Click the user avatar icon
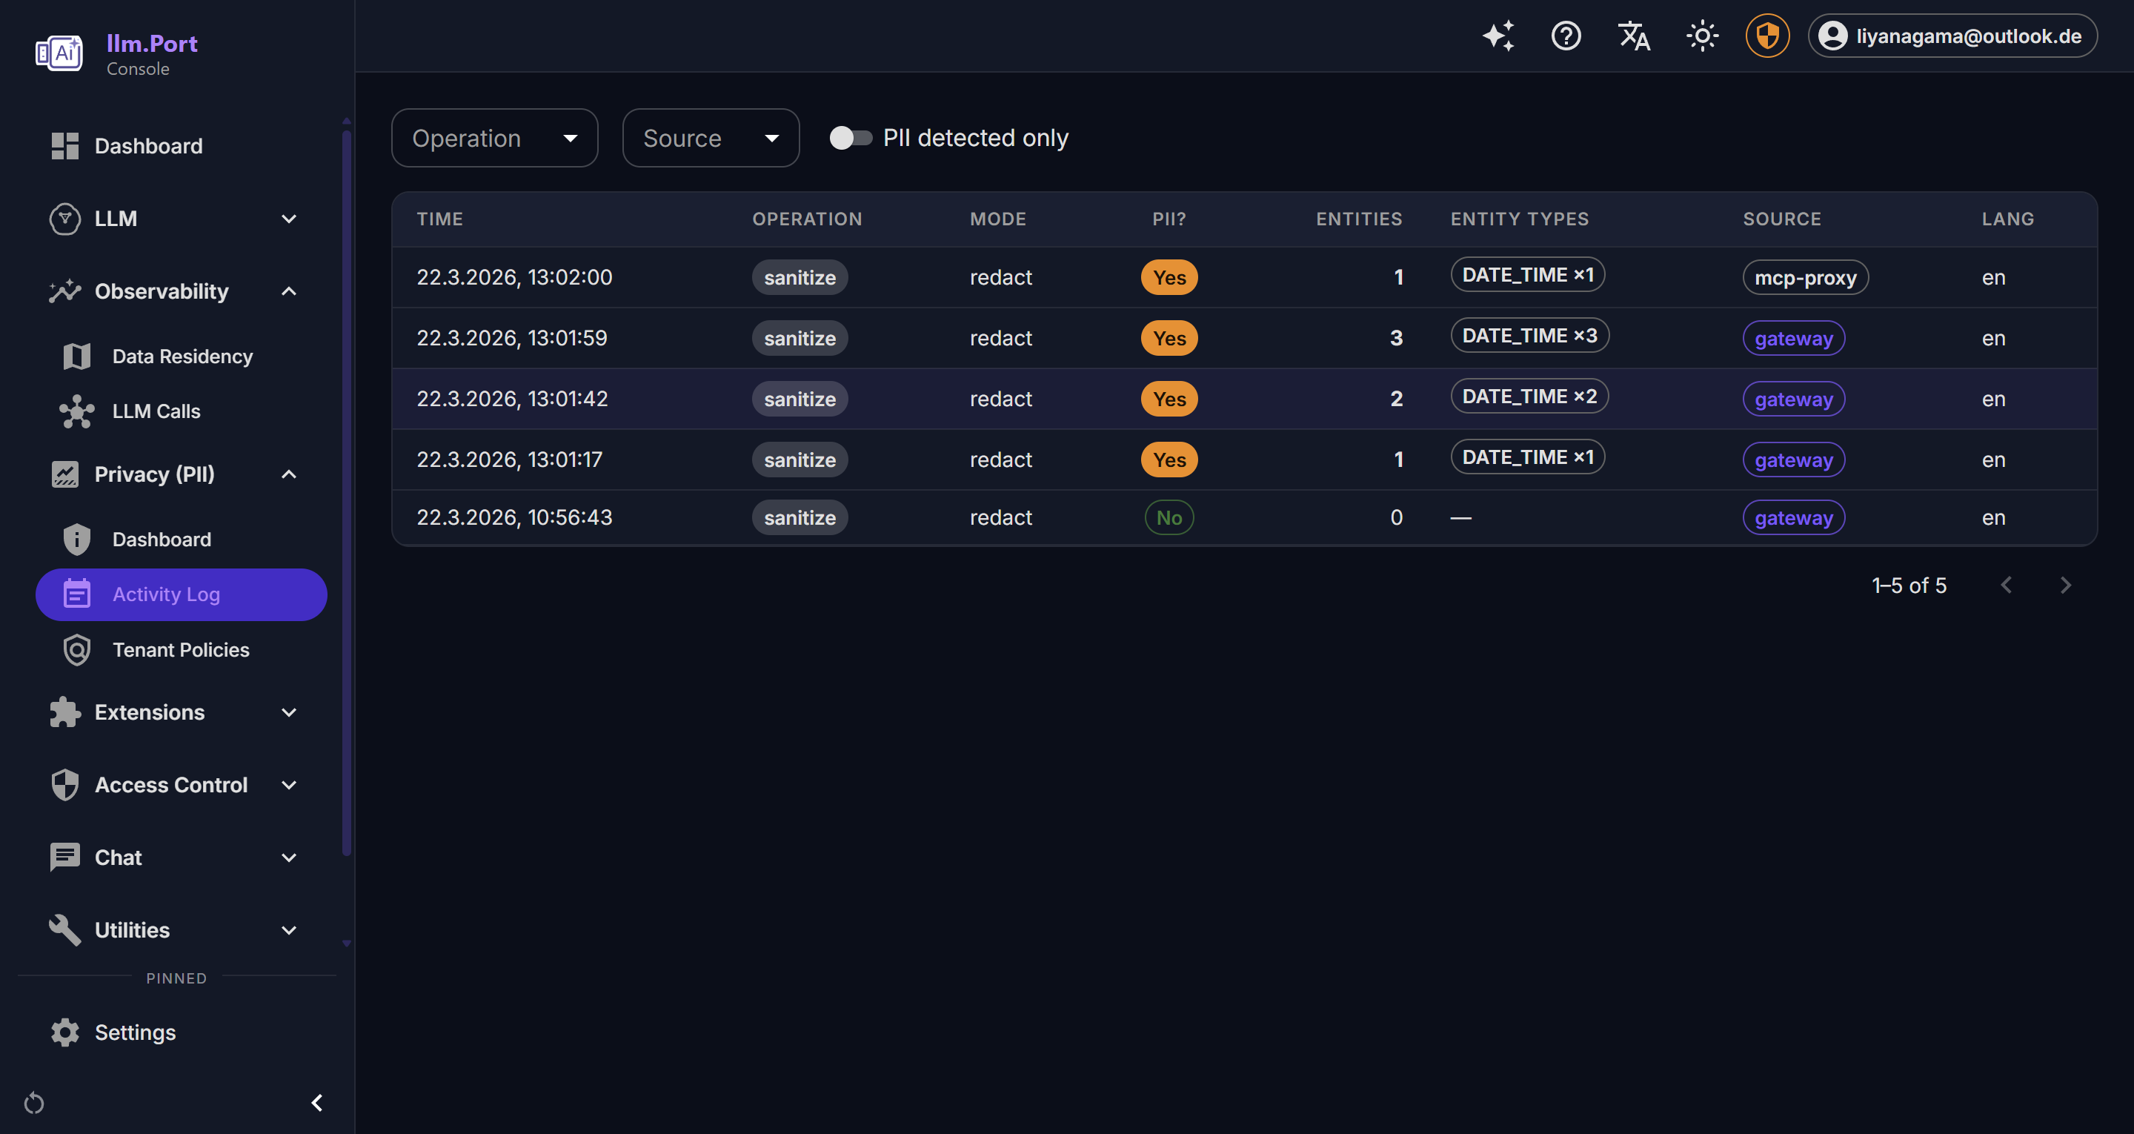 click(1832, 36)
